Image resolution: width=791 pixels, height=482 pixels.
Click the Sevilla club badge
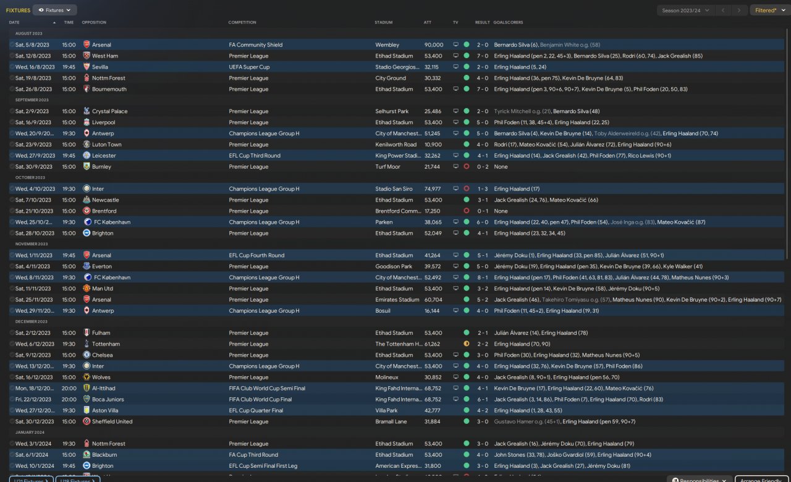(87, 67)
